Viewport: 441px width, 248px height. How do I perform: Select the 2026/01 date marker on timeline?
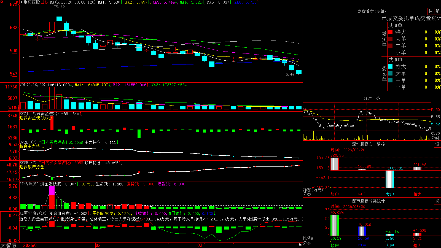tap(31, 245)
